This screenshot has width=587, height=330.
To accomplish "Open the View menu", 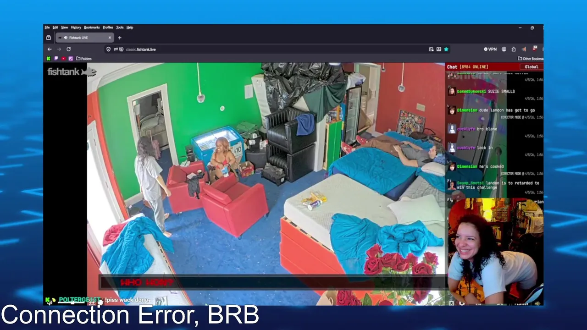I will 64,27.
